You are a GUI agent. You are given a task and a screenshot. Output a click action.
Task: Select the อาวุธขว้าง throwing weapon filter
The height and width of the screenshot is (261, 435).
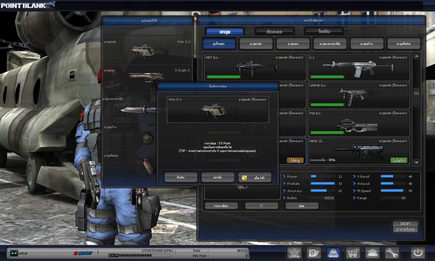point(367,43)
